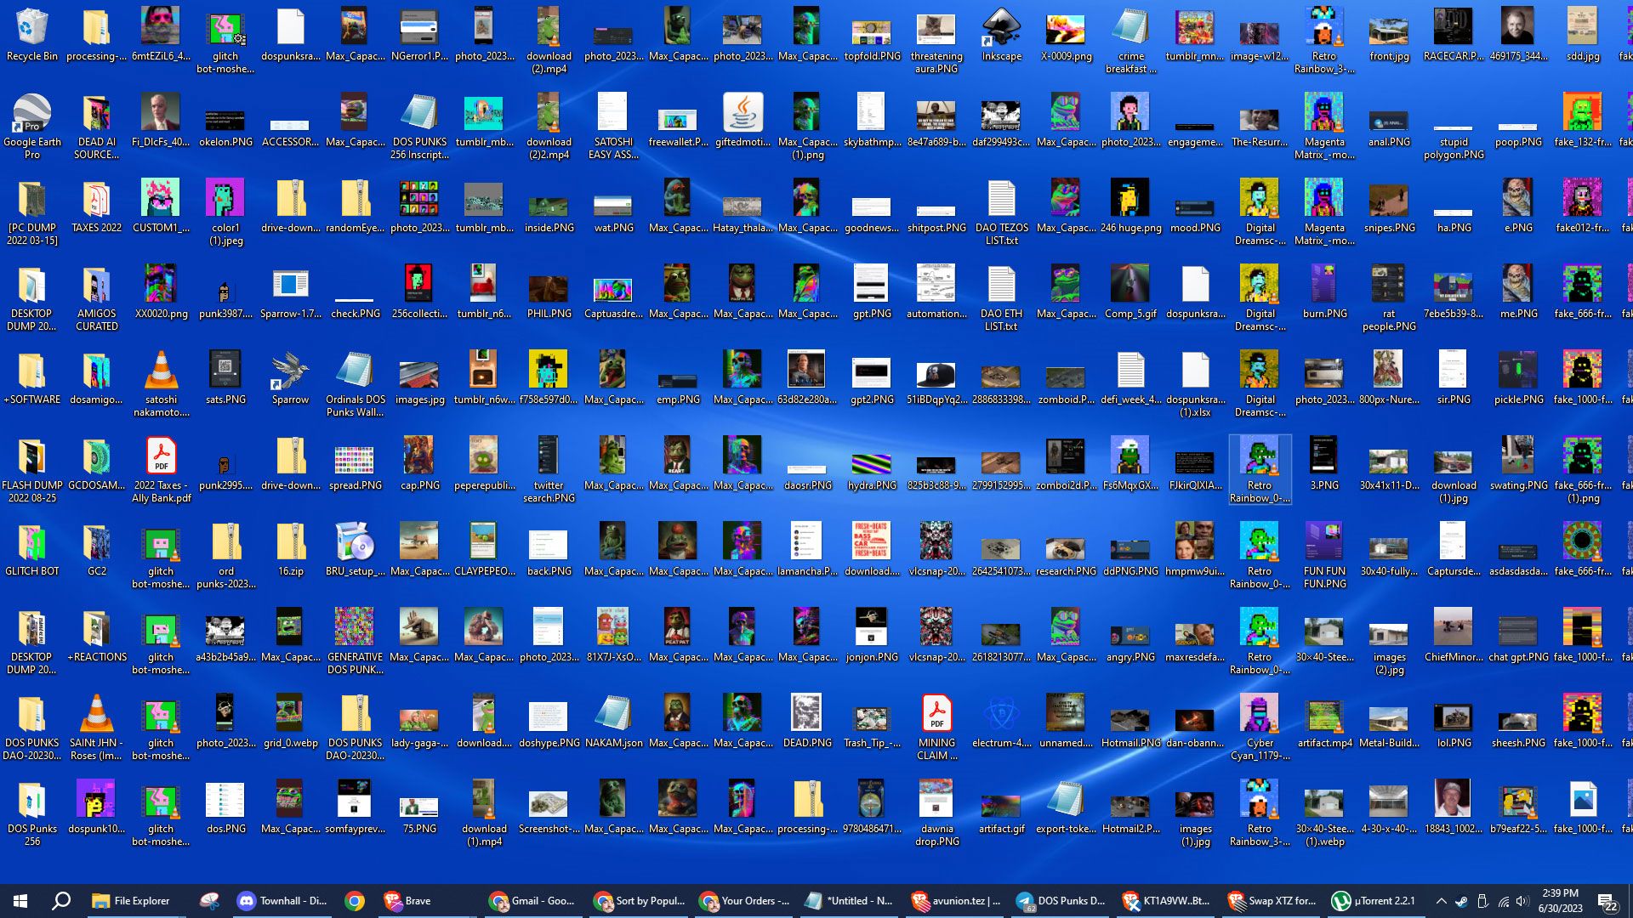Click the volume speaker tray icon
This screenshot has height=918, width=1633.
click(x=1522, y=901)
